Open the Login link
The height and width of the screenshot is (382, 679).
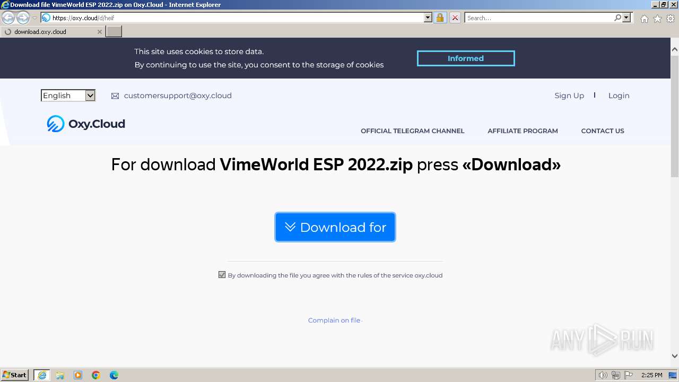pos(619,95)
